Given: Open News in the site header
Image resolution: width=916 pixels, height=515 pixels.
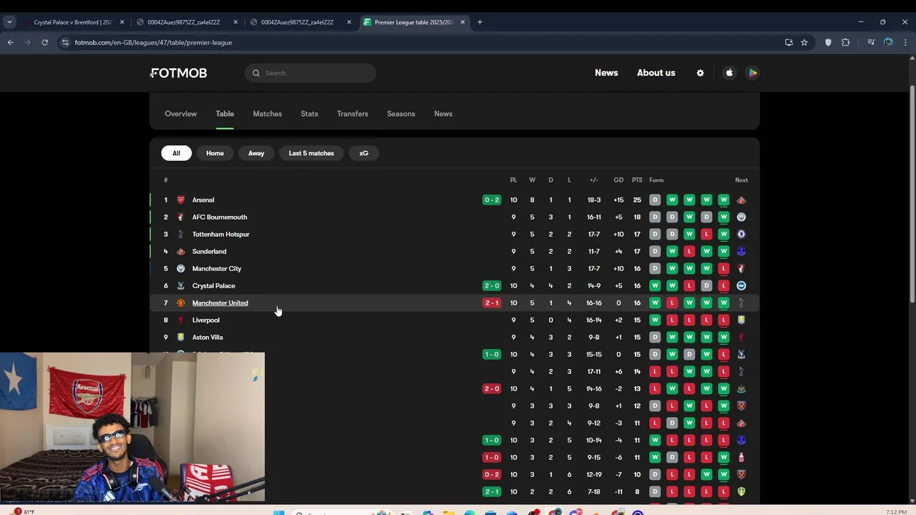Looking at the screenshot, I should tap(606, 73).
